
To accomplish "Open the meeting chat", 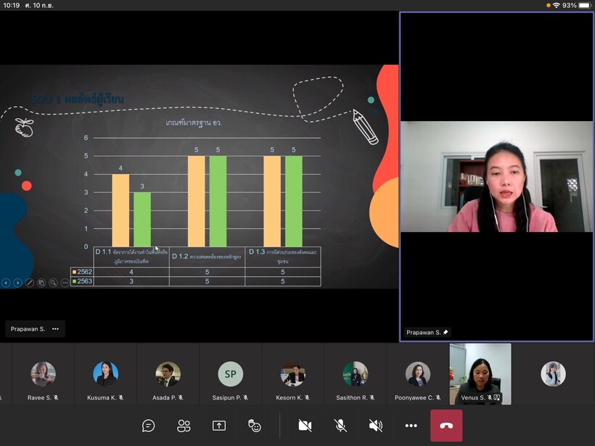I will [x=148, y=426].
